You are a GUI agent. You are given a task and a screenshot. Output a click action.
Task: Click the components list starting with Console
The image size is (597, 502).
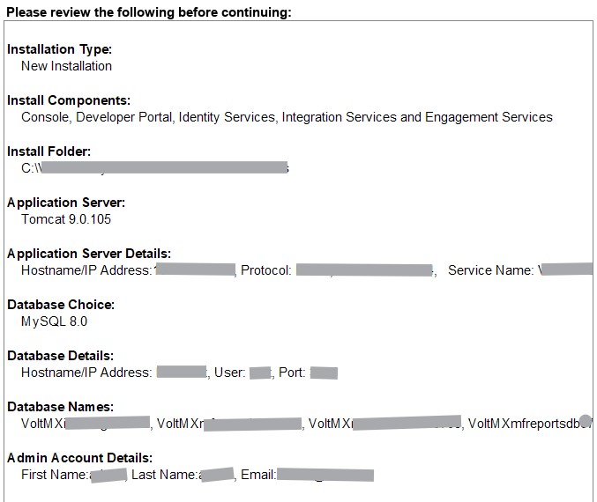[x=287, y=117]
